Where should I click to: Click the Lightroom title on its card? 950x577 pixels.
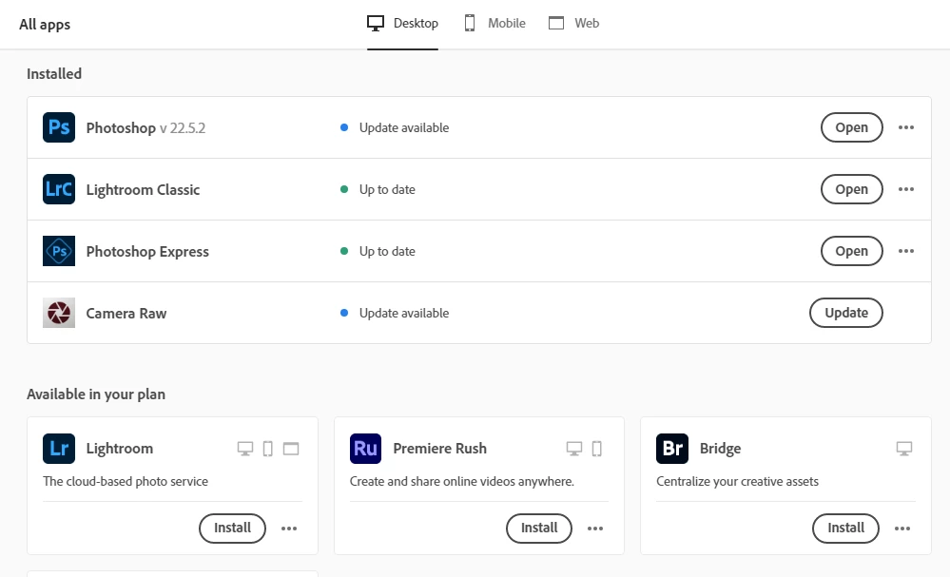point(120,449)
